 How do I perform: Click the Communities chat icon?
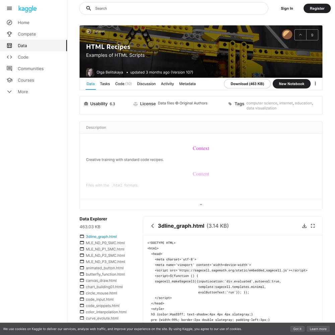click(9, 69)
